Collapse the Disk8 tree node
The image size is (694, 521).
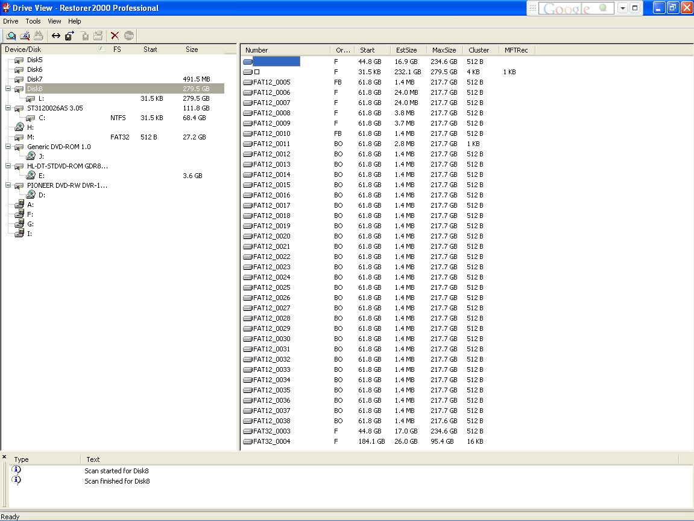(x=8, y=89)
